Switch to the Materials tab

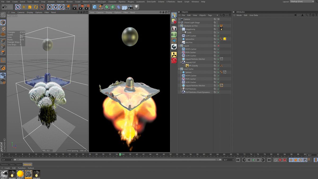tap(28, 164)
